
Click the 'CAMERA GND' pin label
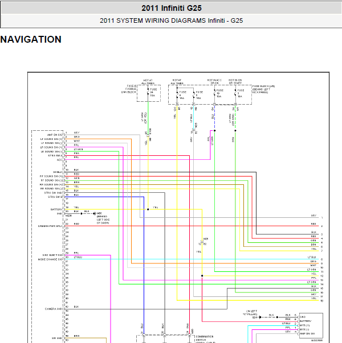click(54, 309)
